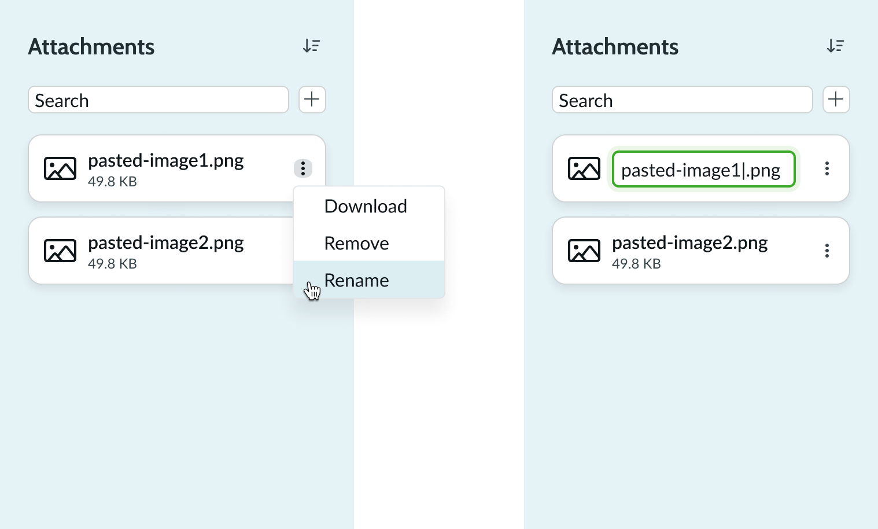Open the kebab menu beside the rename input
The image size is (878, 529).
(827, 168)
